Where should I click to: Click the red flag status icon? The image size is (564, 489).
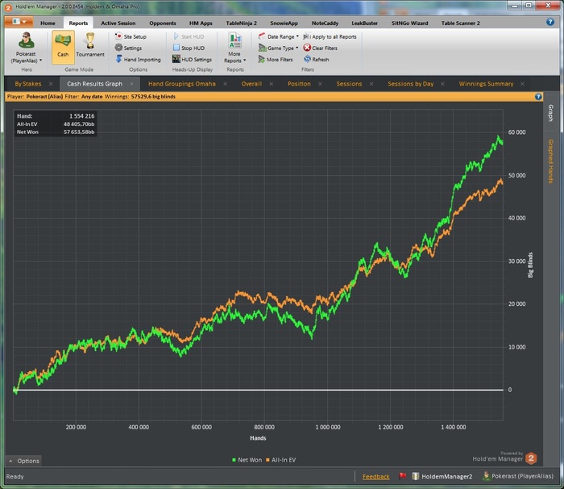point(403,476)
